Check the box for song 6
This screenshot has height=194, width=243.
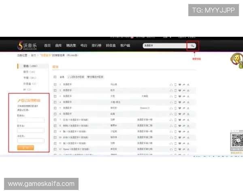(x=55, y=114)
